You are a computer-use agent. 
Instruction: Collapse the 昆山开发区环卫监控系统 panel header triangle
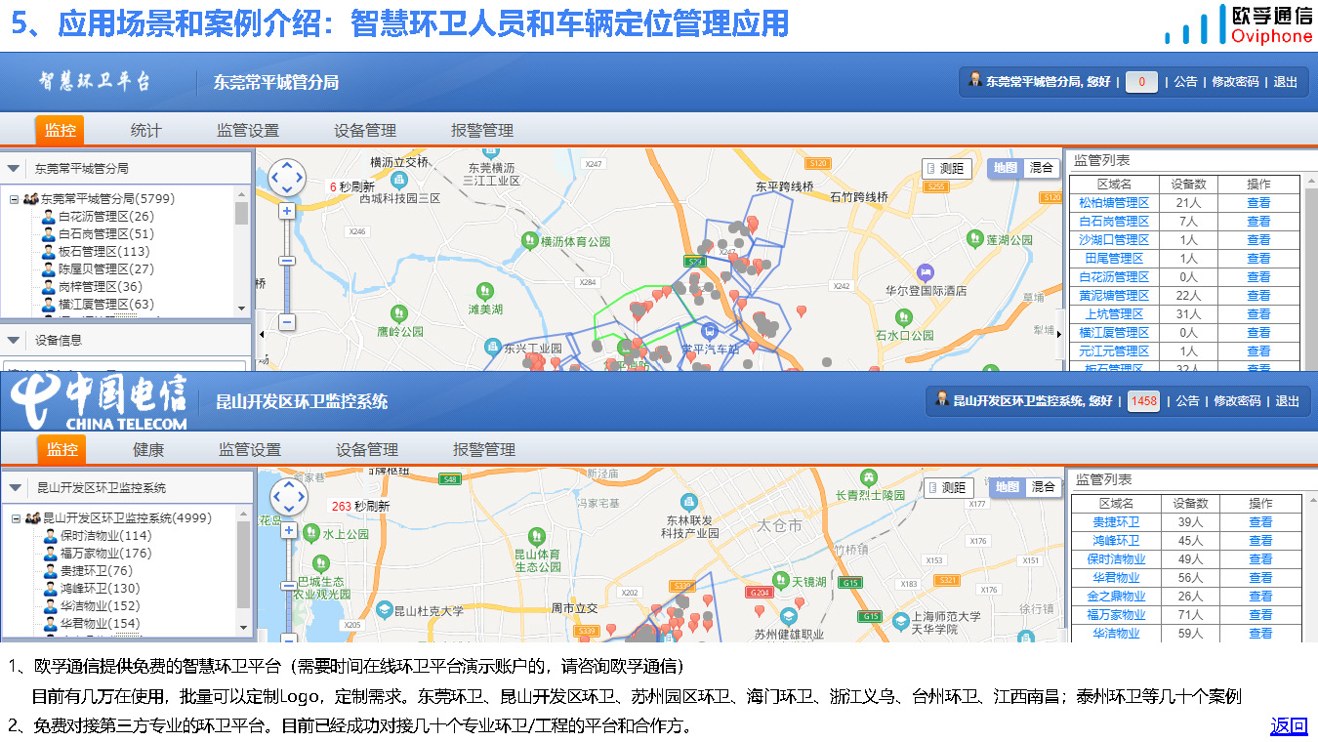point(15,487)
